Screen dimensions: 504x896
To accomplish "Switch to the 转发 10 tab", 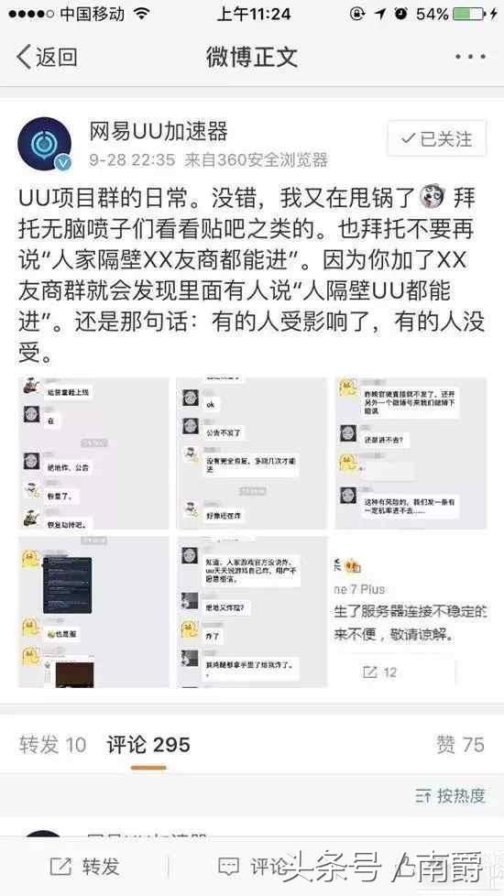I will tap(52, 745).
